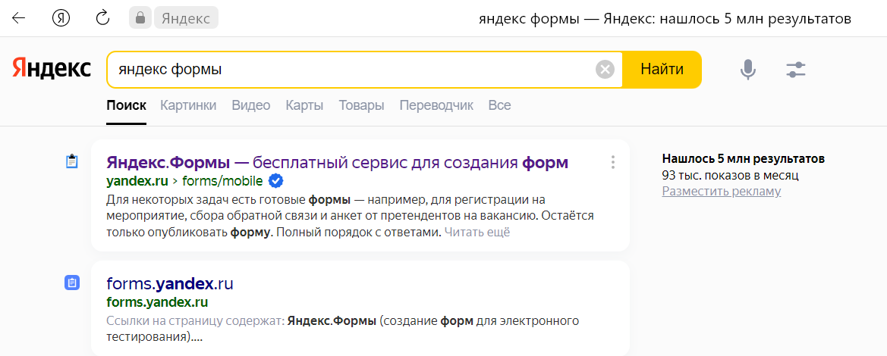Screen dimensions: 887x356
Task: Reload the page with the refresh icon
Action: pos(102,18)
